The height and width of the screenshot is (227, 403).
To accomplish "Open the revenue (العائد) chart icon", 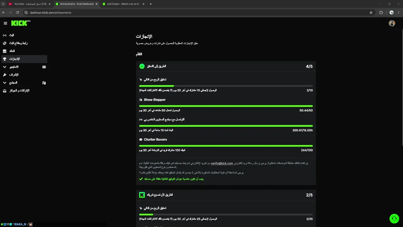I will [4, 51].
